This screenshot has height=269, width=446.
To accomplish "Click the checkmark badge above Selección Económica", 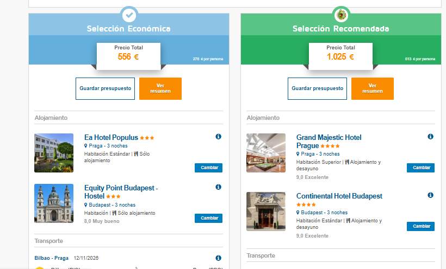I will coord(129,15).
